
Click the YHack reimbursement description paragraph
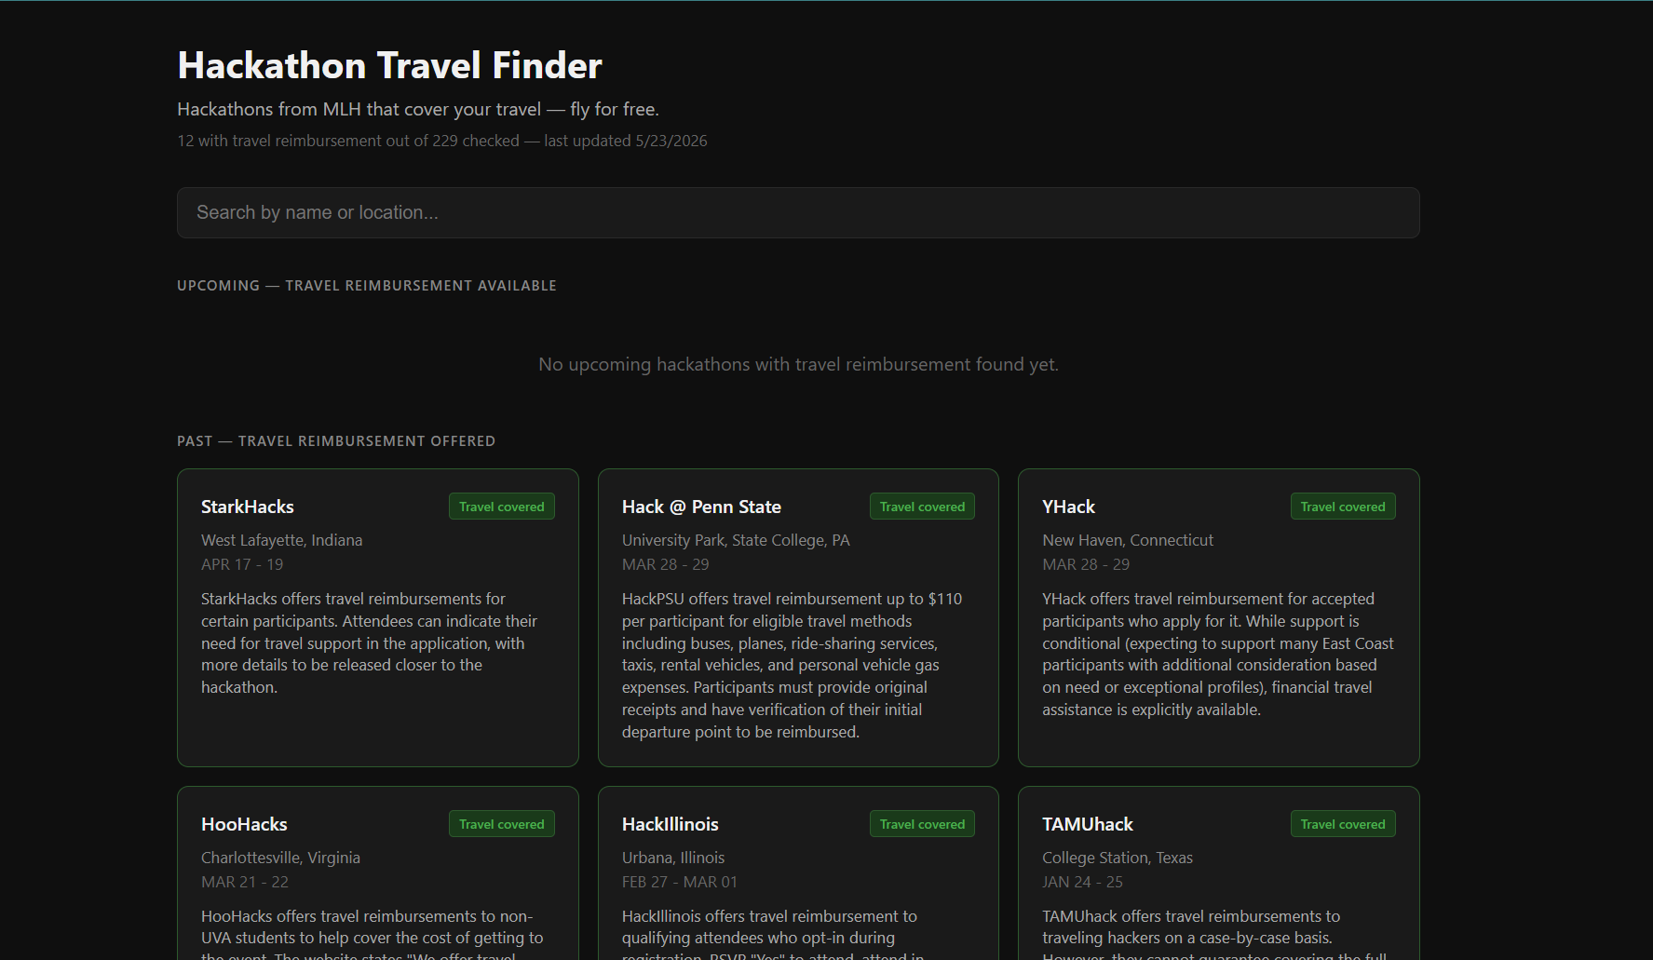point(1218,654)
